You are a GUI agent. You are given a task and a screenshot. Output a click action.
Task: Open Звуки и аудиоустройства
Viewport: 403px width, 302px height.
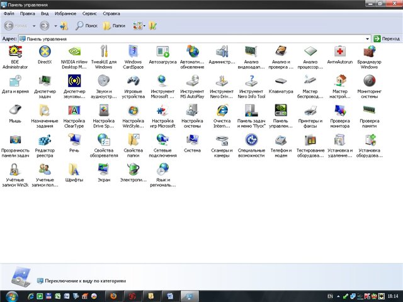103,87
